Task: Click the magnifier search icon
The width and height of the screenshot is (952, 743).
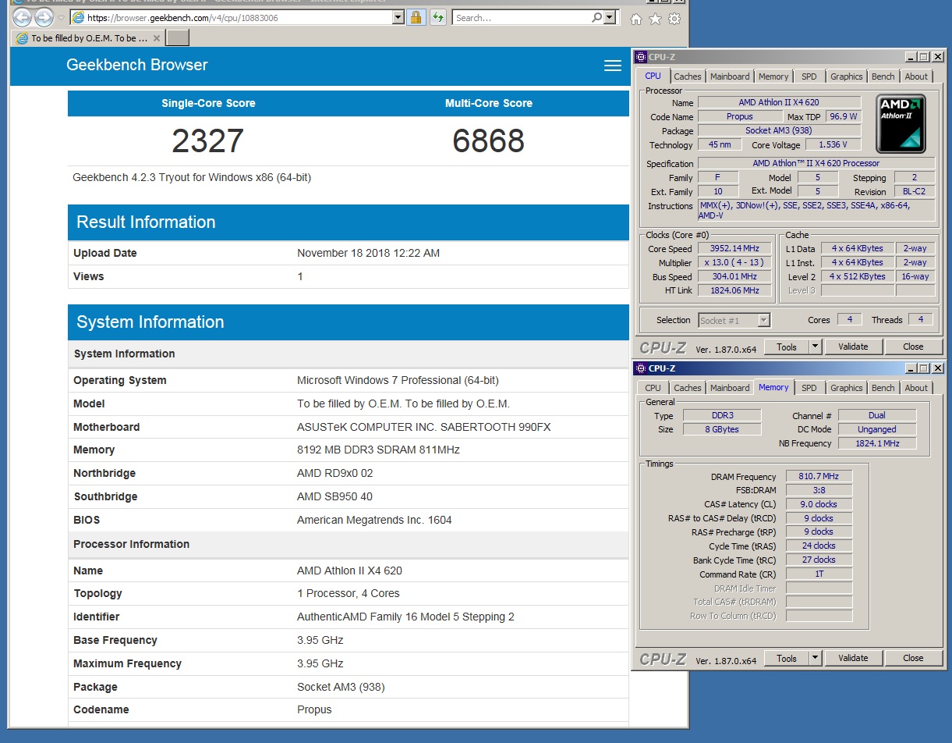Action: [596, 17]
